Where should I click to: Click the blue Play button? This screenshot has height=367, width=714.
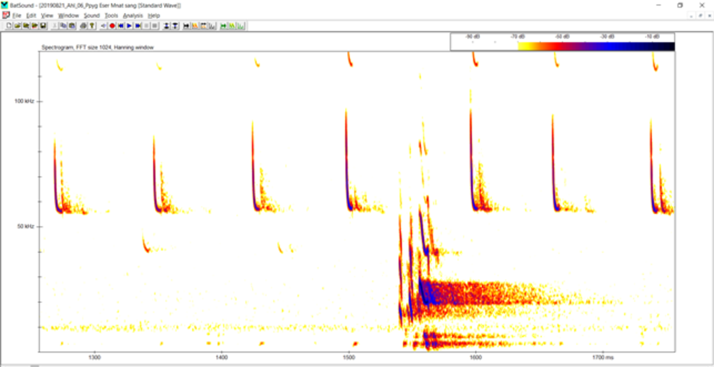click(x=129, y=26)
